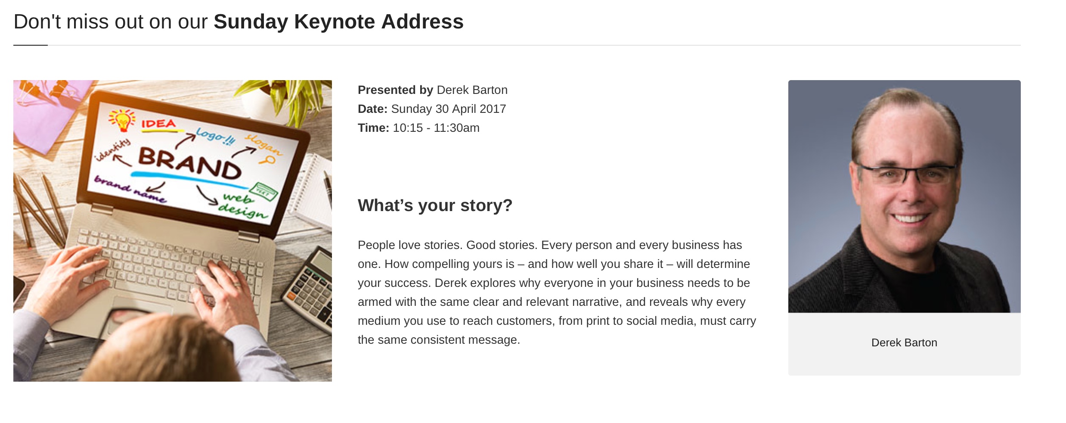Viewport: 1066px width, 423px height.
Task: Click the lightbulb IDEA icon on laptop screen
Action: pyautogui.click(x=122, y=120)
